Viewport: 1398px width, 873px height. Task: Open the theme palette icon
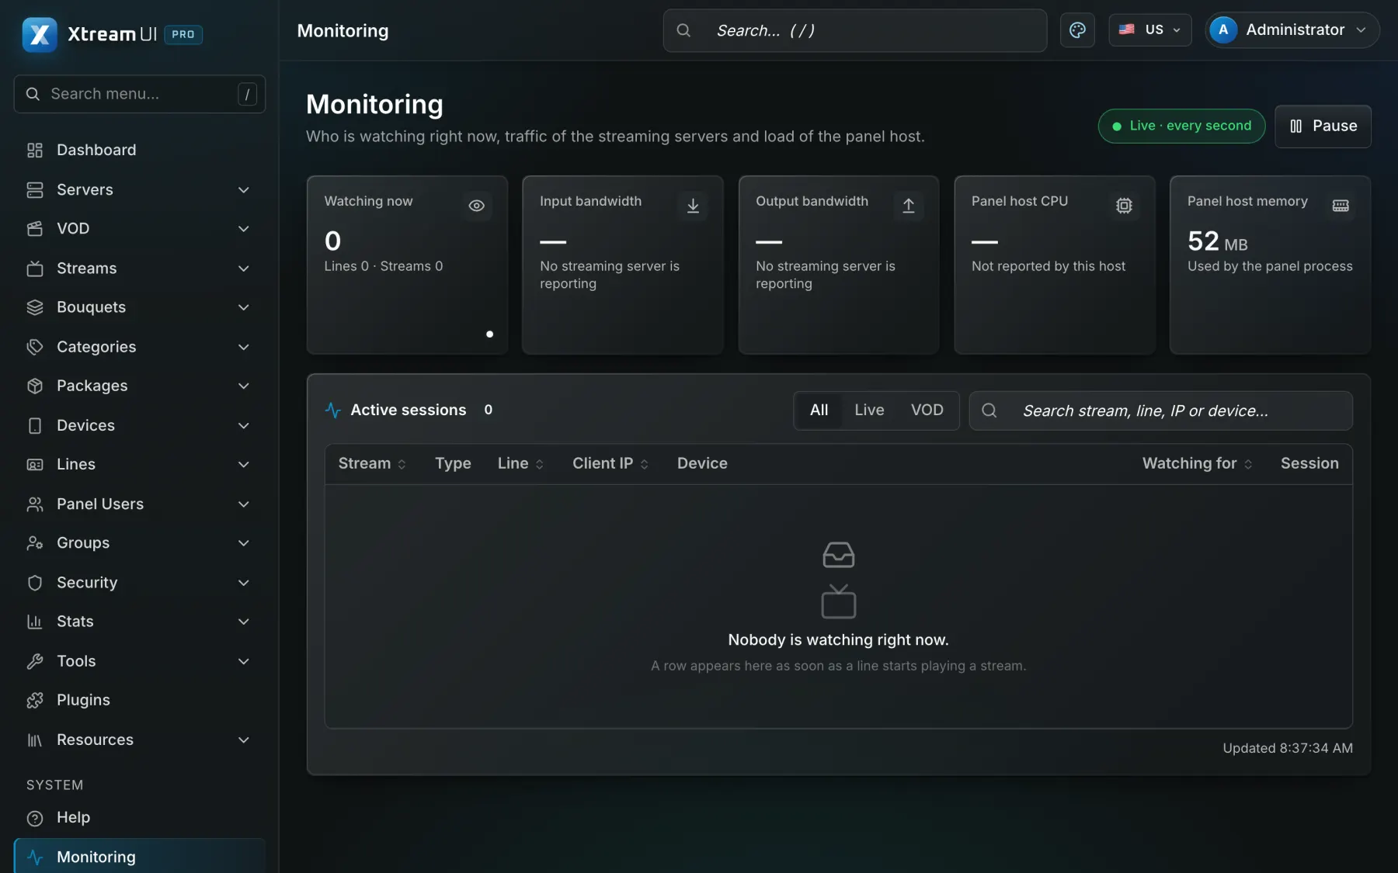(1077, 30)
